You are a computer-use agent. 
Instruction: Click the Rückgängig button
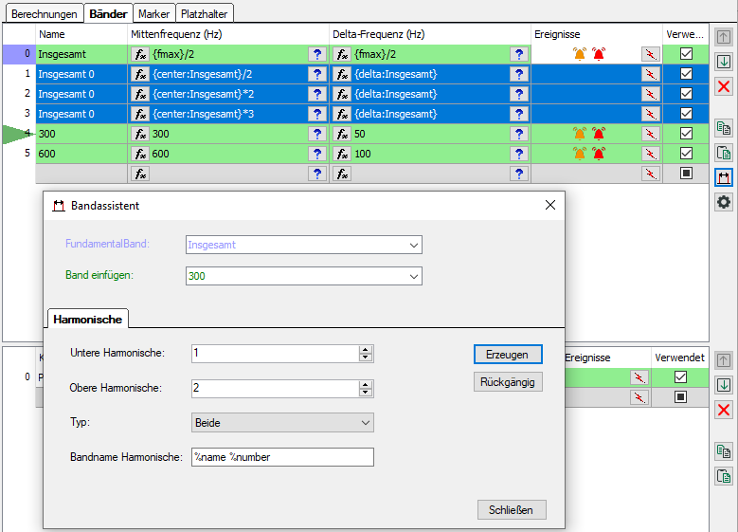[508, 381]
